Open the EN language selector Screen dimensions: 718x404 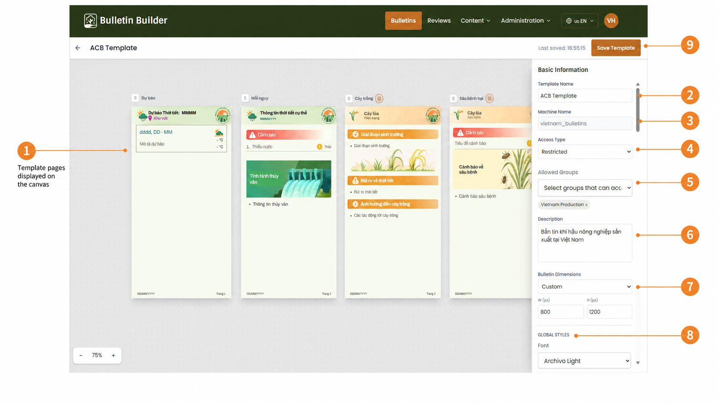click(x=579, y=21)
